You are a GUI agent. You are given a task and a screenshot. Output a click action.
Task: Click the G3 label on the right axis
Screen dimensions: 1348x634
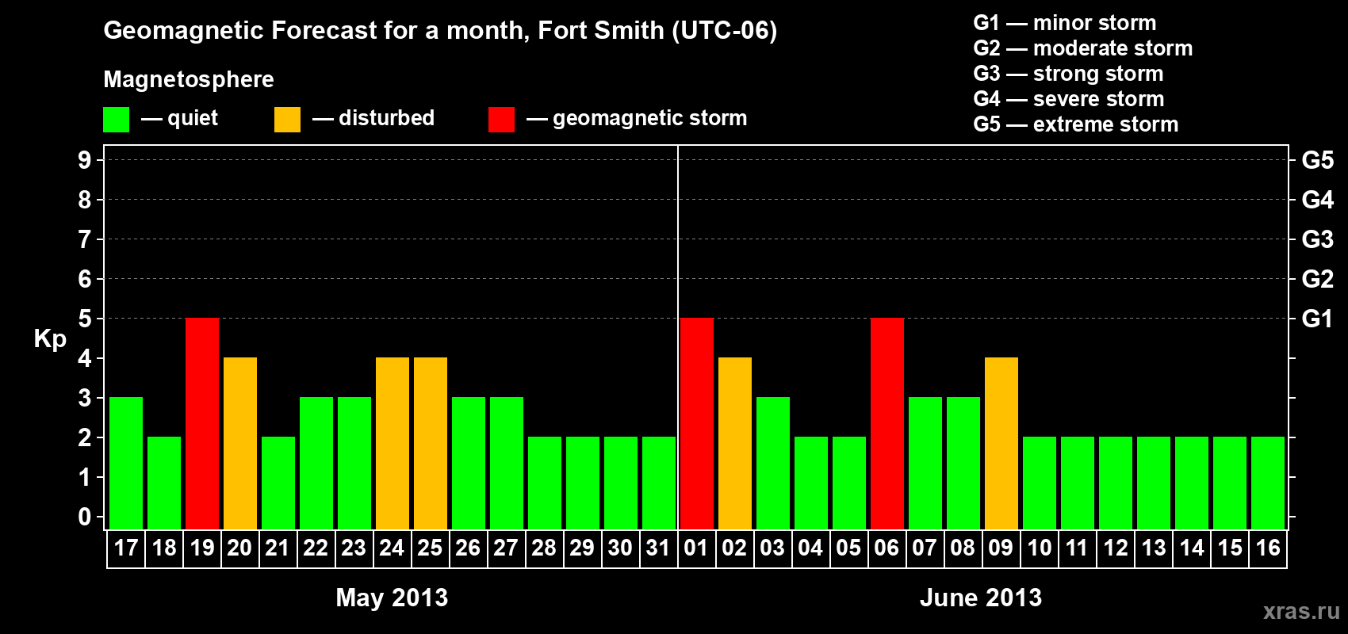click(1317, 239)
